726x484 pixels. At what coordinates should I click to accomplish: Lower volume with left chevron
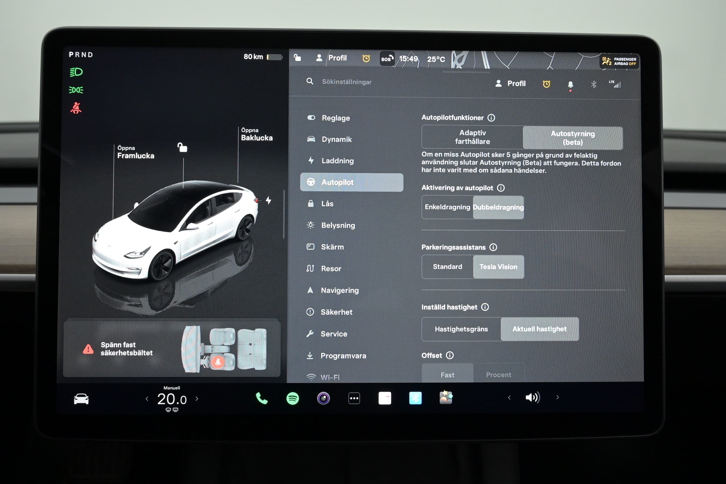click(x=509, y=397)
